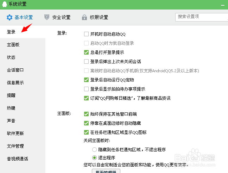Uncheck 始终保持在其他窗口前端

[86, 114]
